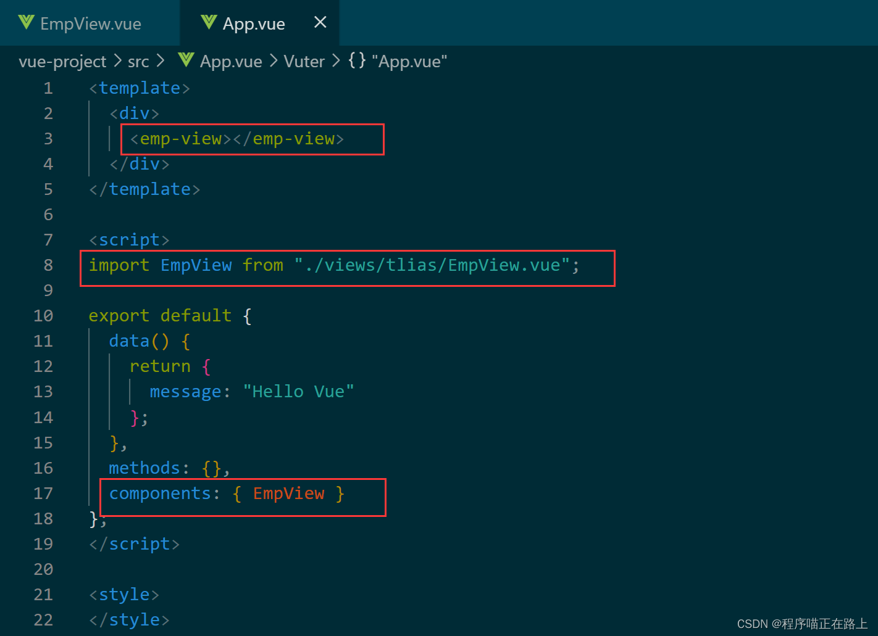Click line number 1 in gutter
This screenshot has height=636, width=878.
48,88
